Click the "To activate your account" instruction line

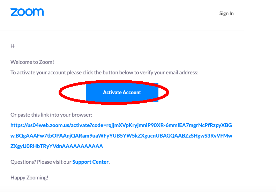[x=104, y=73]
